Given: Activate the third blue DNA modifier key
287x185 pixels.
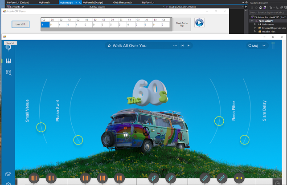Looking at the screenshot, I should pyautogui.click(x=205, y=178).
